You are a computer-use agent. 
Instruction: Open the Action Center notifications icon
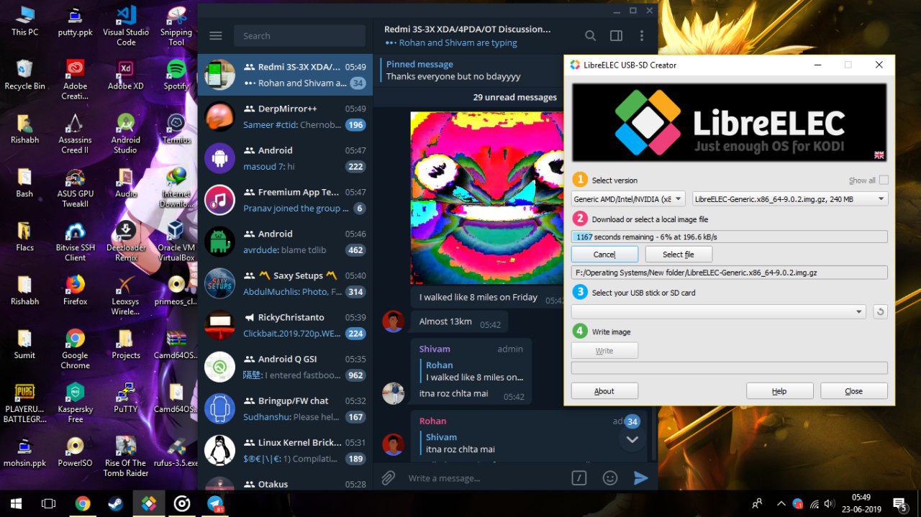pyautogui.click(x=899, y=503)
